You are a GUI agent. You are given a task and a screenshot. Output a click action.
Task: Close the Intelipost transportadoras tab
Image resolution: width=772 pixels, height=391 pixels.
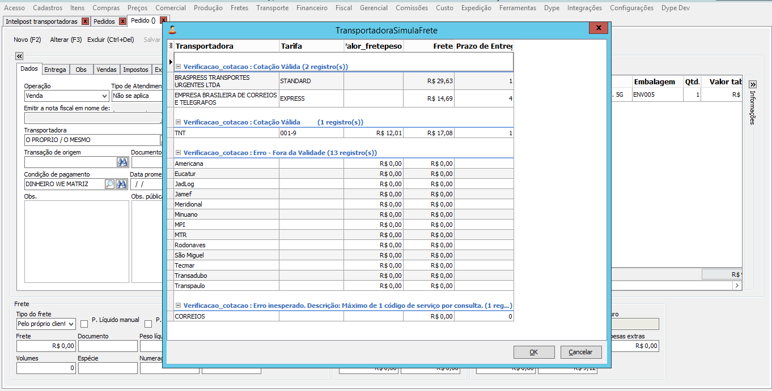click(86, 22)
